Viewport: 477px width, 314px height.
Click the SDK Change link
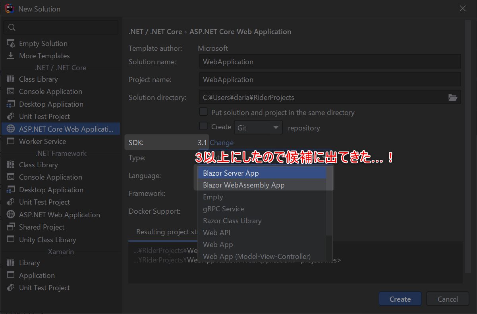tap(222, 143)
